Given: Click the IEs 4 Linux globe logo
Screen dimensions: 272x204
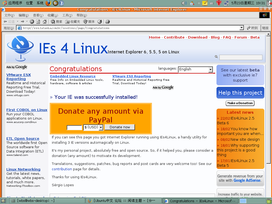Looking at the screenshot, I should [20, 48].
